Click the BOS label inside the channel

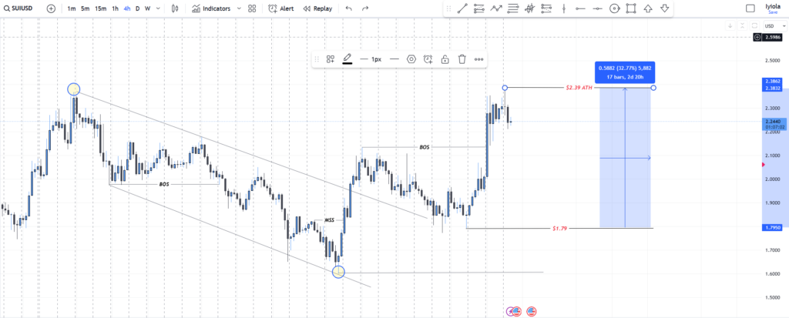pyautogui.click(x=164, y=185)
